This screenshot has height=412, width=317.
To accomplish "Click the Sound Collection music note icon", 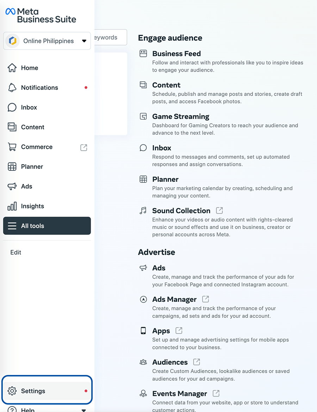I will click(143, 210).
